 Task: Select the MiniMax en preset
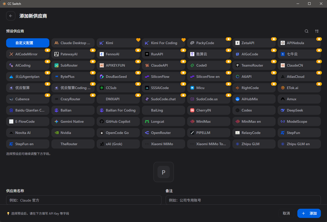click(x=254, y=121)
